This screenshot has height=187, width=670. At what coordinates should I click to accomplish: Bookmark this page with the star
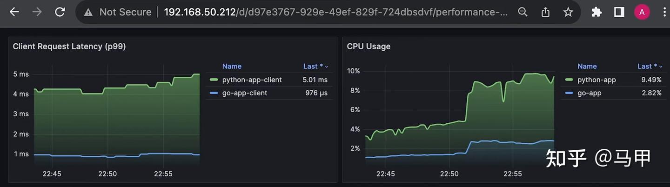(568, 12)
